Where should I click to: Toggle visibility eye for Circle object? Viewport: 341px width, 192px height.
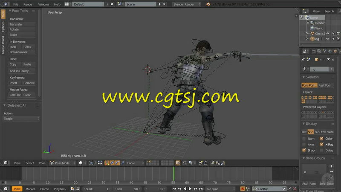[328, 34]
